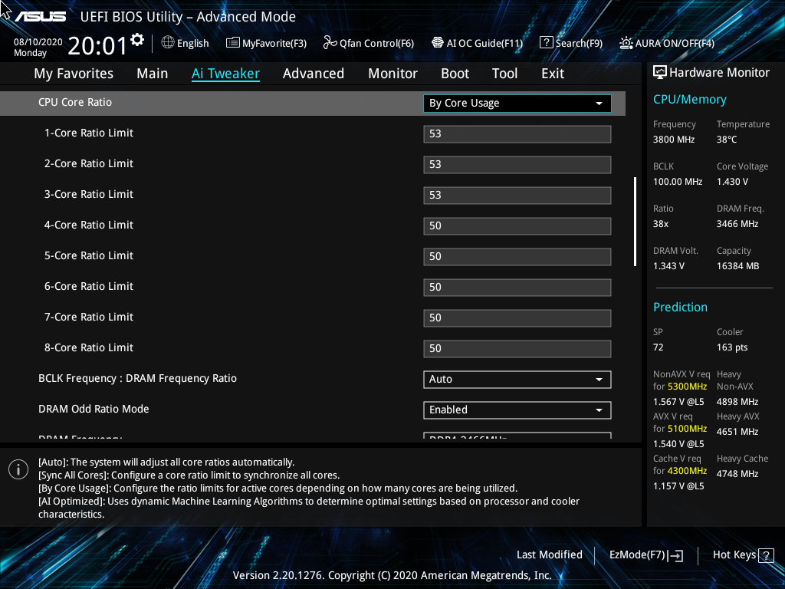Open the CPU Core Ratio dropdown arrow
This screenshot has width=785, height=589.
point(599,103)
